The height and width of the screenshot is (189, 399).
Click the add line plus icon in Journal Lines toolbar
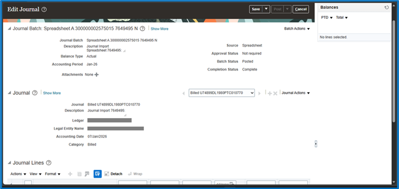(x=70, y=174)
